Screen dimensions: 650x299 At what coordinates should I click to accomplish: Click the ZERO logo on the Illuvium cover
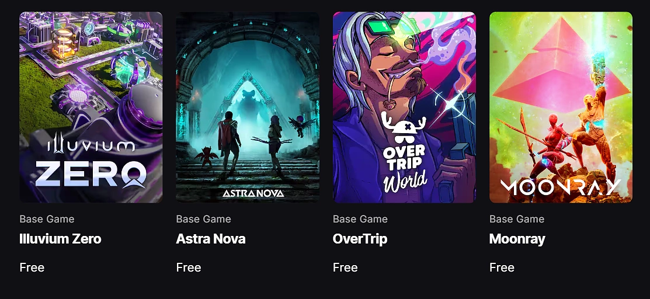[x=91, y=174]
